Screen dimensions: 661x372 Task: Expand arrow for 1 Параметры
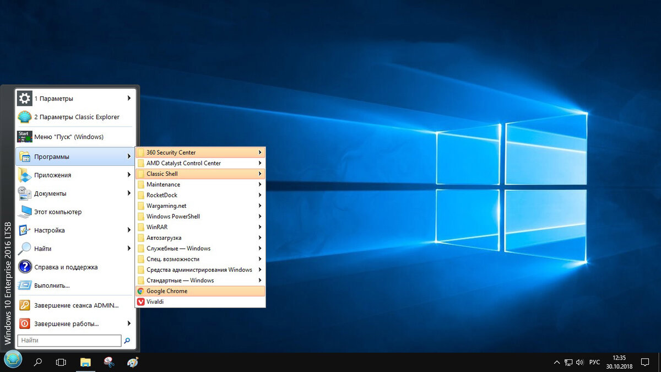(x=129, y=99)
